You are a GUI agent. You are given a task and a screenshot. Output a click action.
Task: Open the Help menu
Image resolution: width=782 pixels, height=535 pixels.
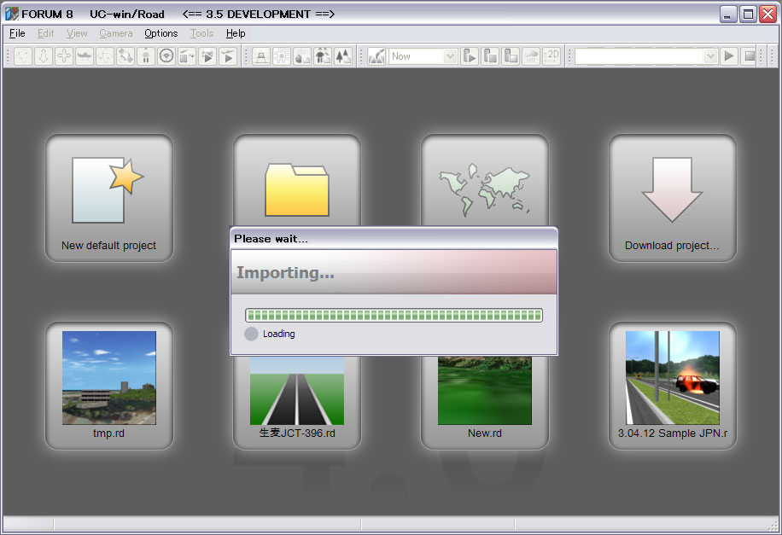pyautogui.click(x=236, y=33)
